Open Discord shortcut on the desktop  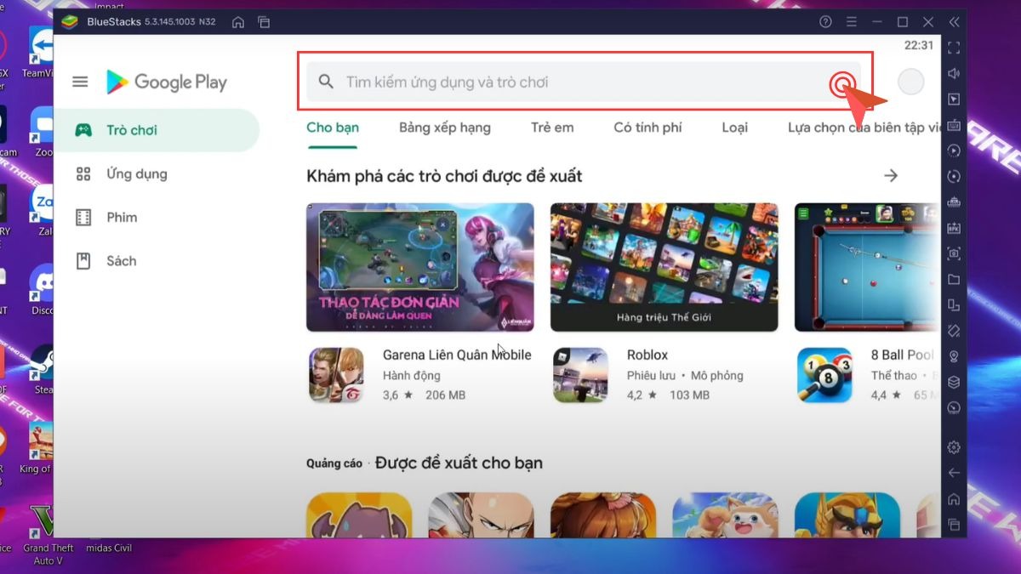(41, 289)
